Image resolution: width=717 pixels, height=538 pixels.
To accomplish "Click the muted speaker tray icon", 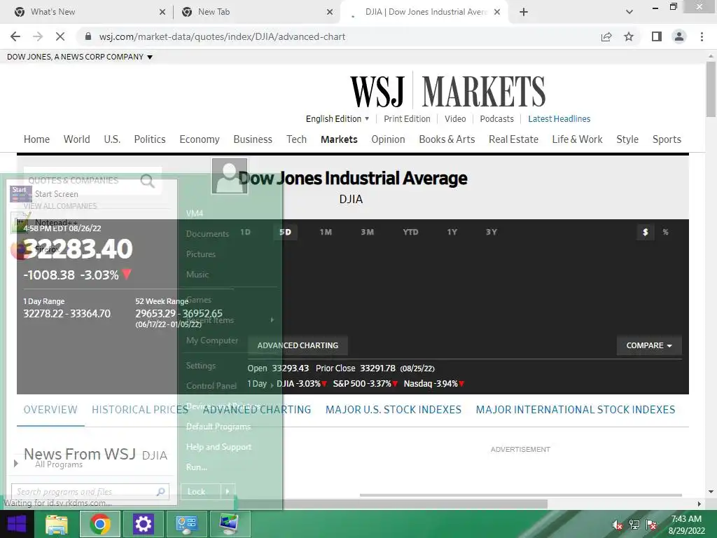I will pos(617,525).
